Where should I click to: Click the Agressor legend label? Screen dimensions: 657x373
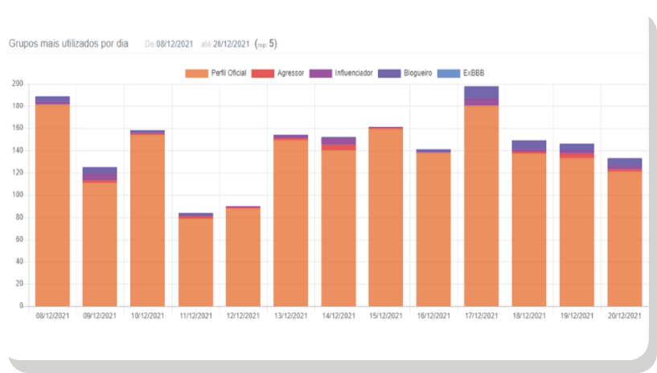tap(290, 73)
